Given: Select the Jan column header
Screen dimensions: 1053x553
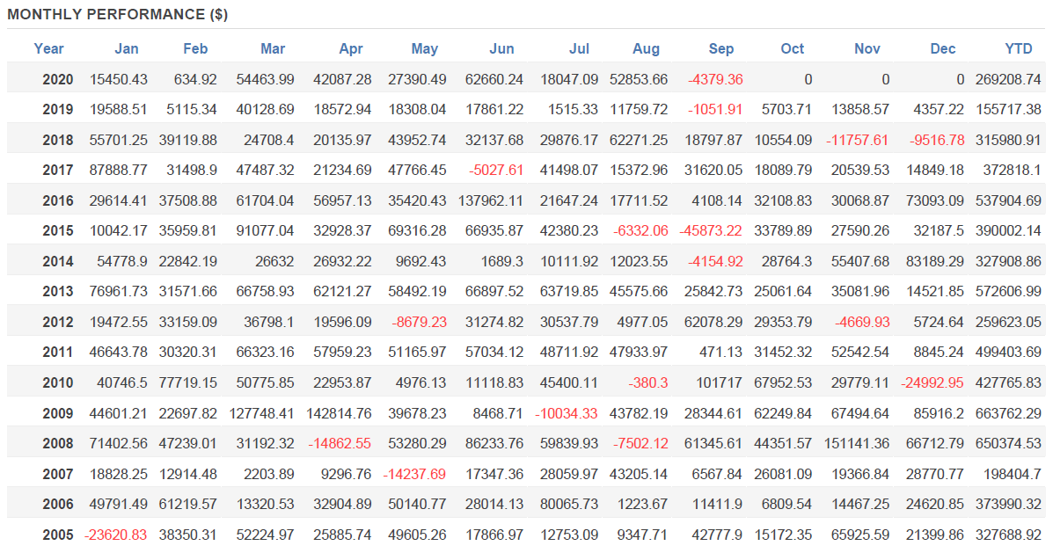Looking at the screenshot, I should [x=127, y=49].
